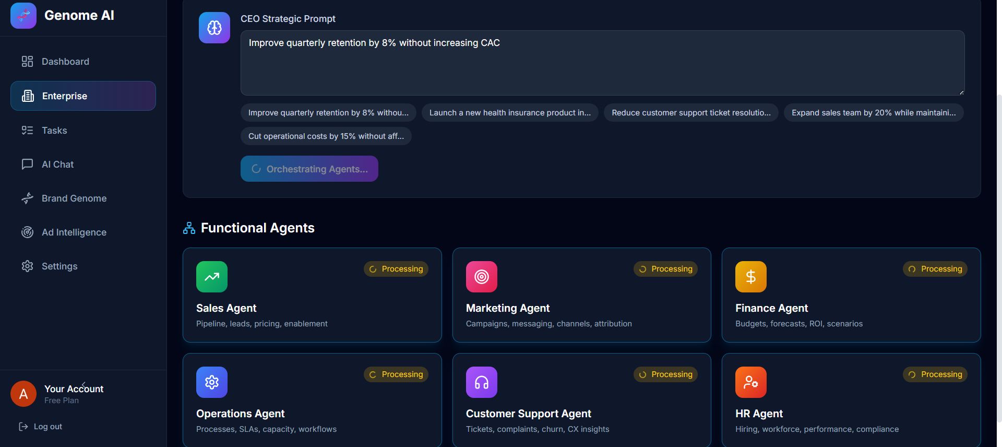Click the Tasks checklist icon

tap(27, 130)
